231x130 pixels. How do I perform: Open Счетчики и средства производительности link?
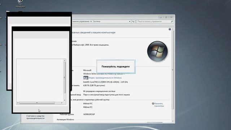click(35, 117)
